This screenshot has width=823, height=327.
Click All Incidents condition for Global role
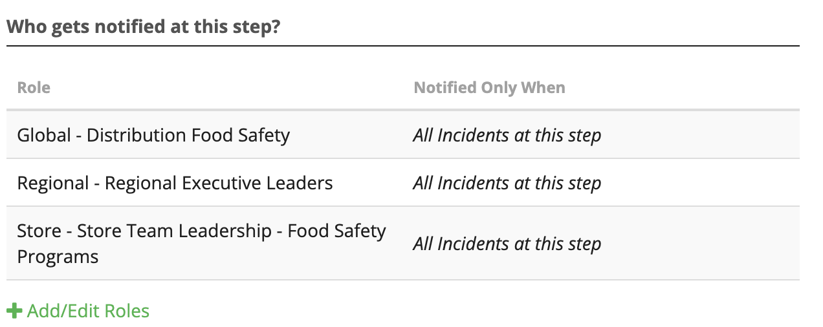click(x=507, y=135)
